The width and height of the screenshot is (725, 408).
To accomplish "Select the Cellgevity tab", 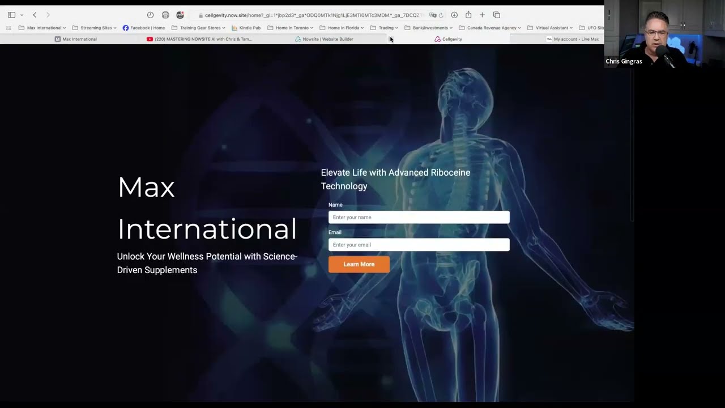I will click(x=448, y=39).
